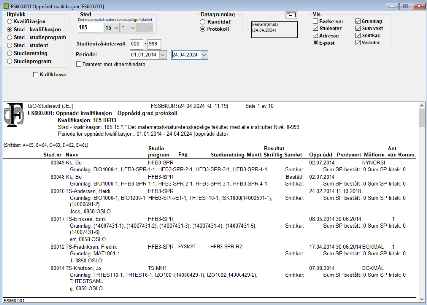Click the Bestått result for 80048

pos(294,177)
